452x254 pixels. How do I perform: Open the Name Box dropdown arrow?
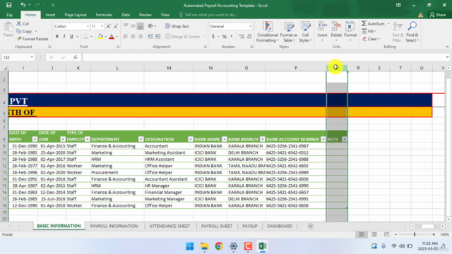[32, 57]
